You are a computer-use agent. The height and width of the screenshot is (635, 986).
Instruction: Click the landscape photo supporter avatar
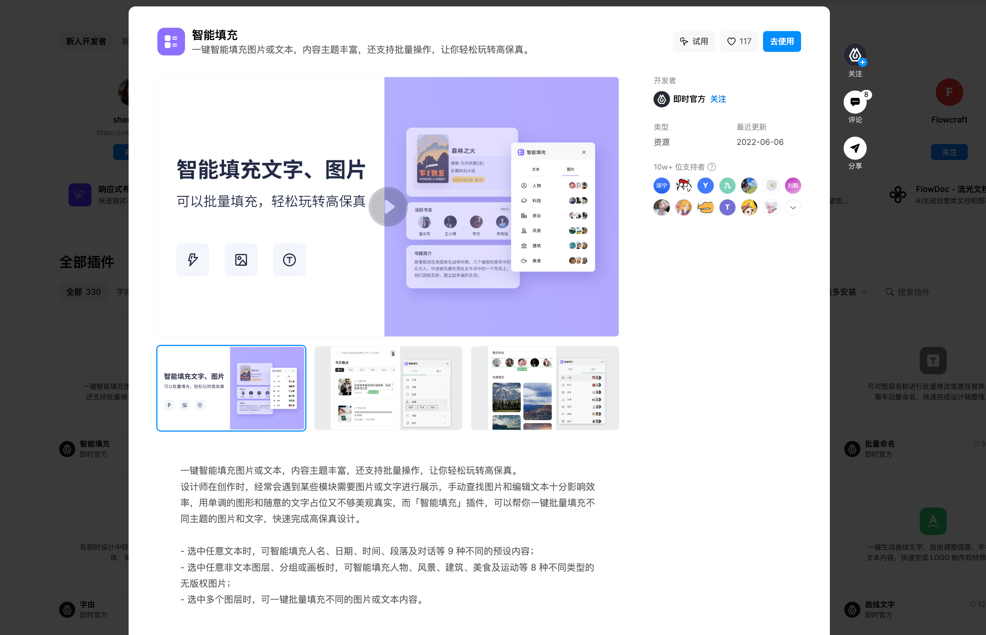click(749, 186)
